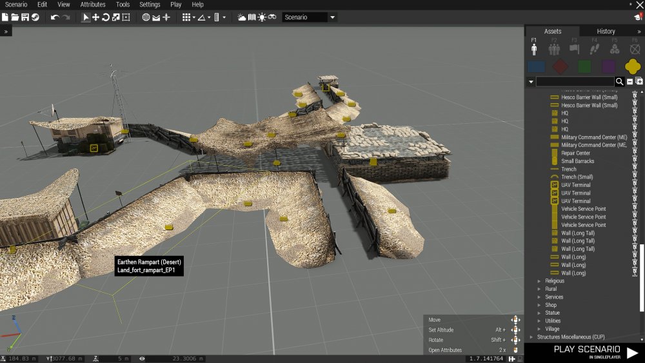Click the asset search input field
Screen dimensions: 645x363
point(575,81)
